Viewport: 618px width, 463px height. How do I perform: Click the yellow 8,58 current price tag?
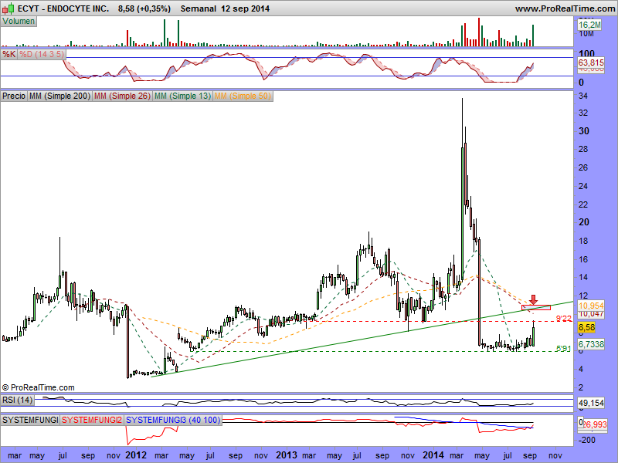586,327
